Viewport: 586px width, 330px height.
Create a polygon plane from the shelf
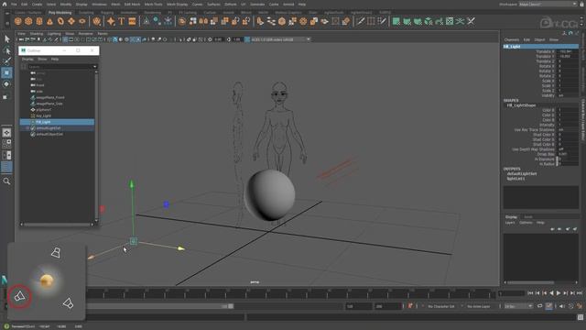click(71, 21)
